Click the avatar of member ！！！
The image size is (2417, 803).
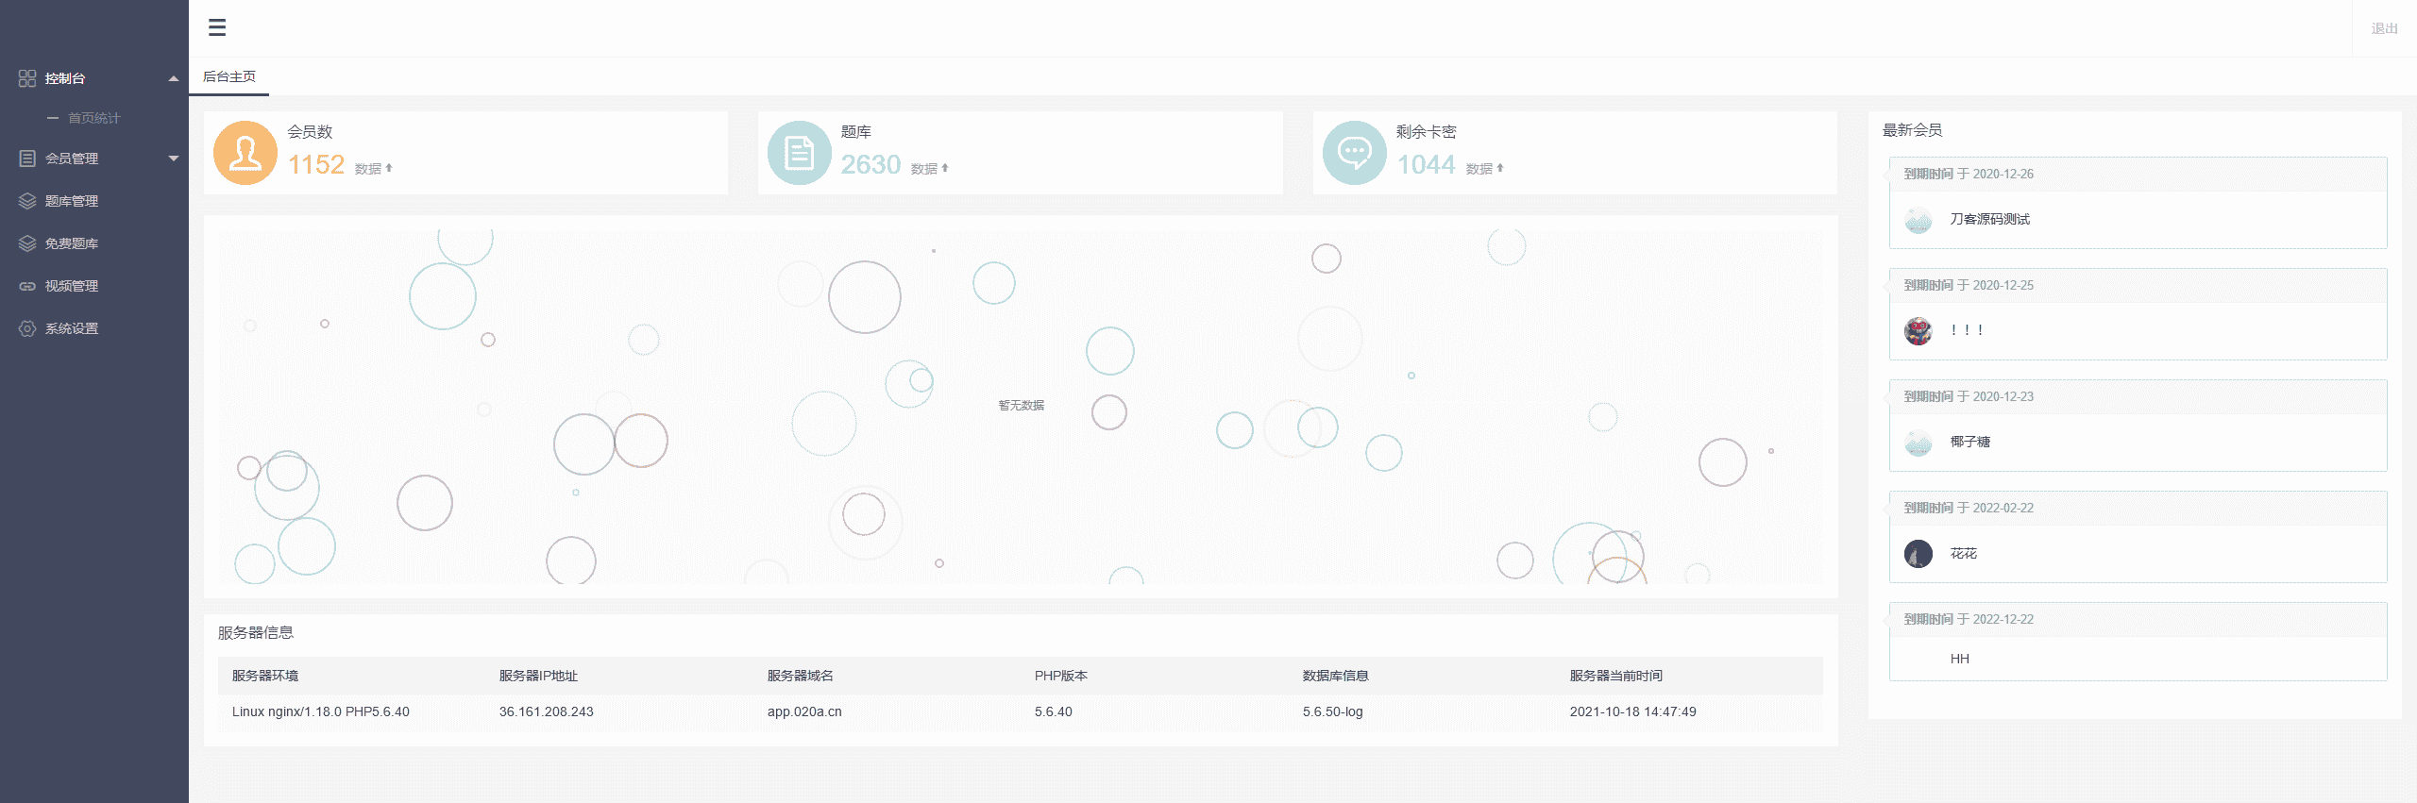(x=1918, y=330)
